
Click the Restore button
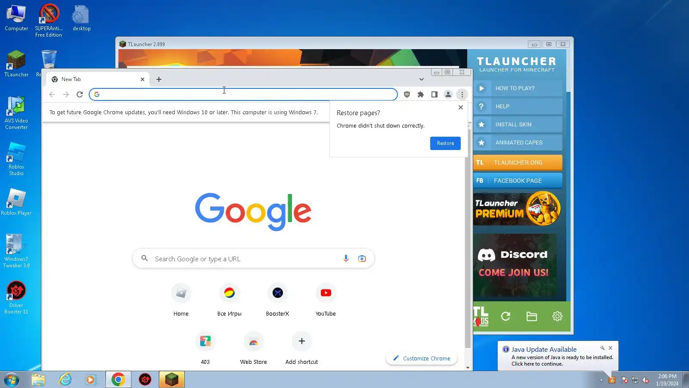(x=445, y=143)
